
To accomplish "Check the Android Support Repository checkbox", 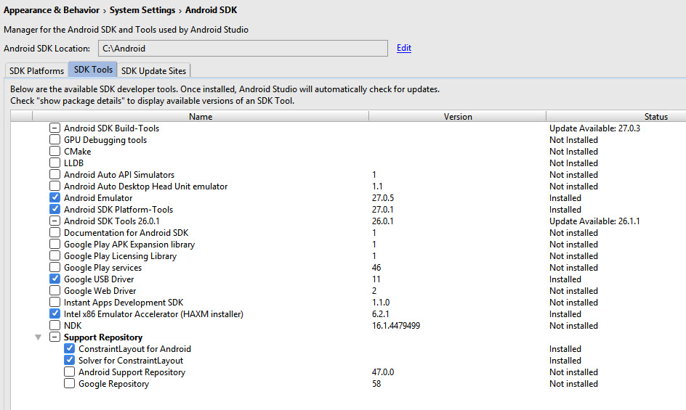I will [x=69, y=372].
